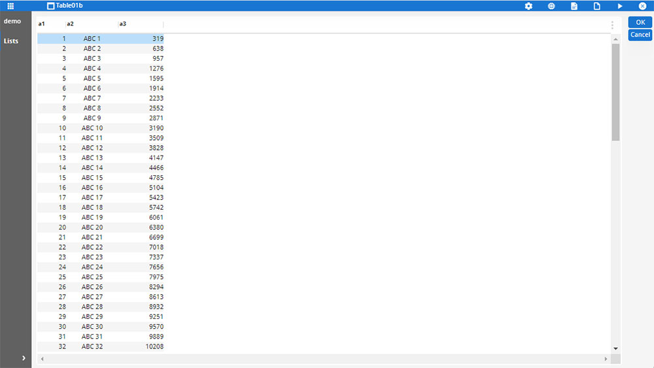Screen dimensions: 654x368
Task: Open the apps grid menu icon
Action: (10, 6)
